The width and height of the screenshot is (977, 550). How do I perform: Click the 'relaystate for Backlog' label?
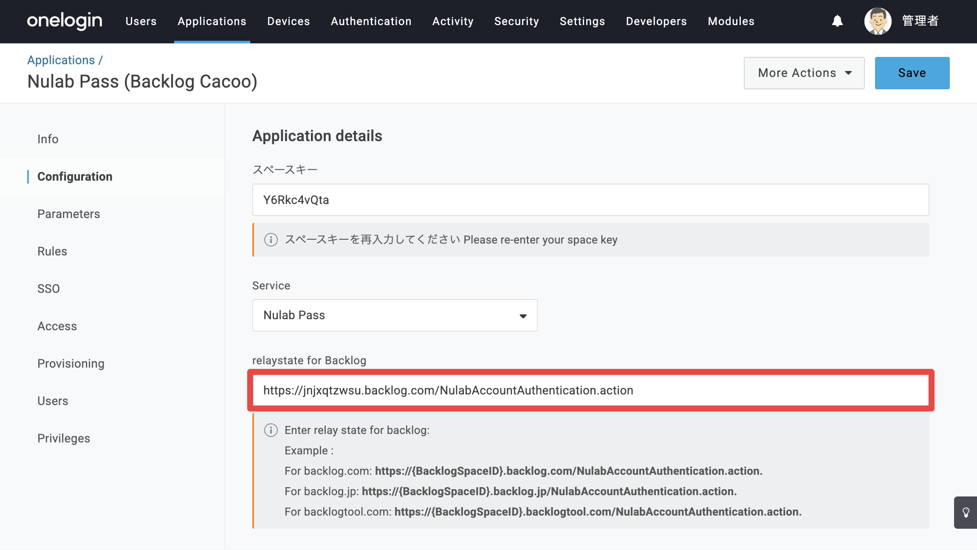[x=309, y=360]
